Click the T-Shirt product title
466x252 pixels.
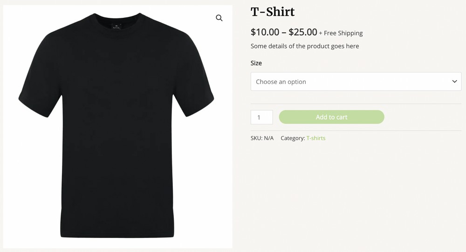click(273, 12)
